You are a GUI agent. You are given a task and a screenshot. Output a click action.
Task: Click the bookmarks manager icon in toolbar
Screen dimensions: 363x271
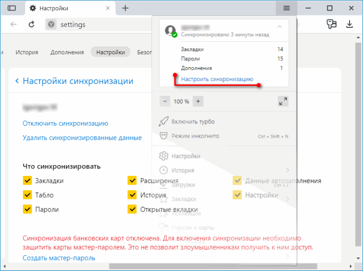click(x=331, y=24)
